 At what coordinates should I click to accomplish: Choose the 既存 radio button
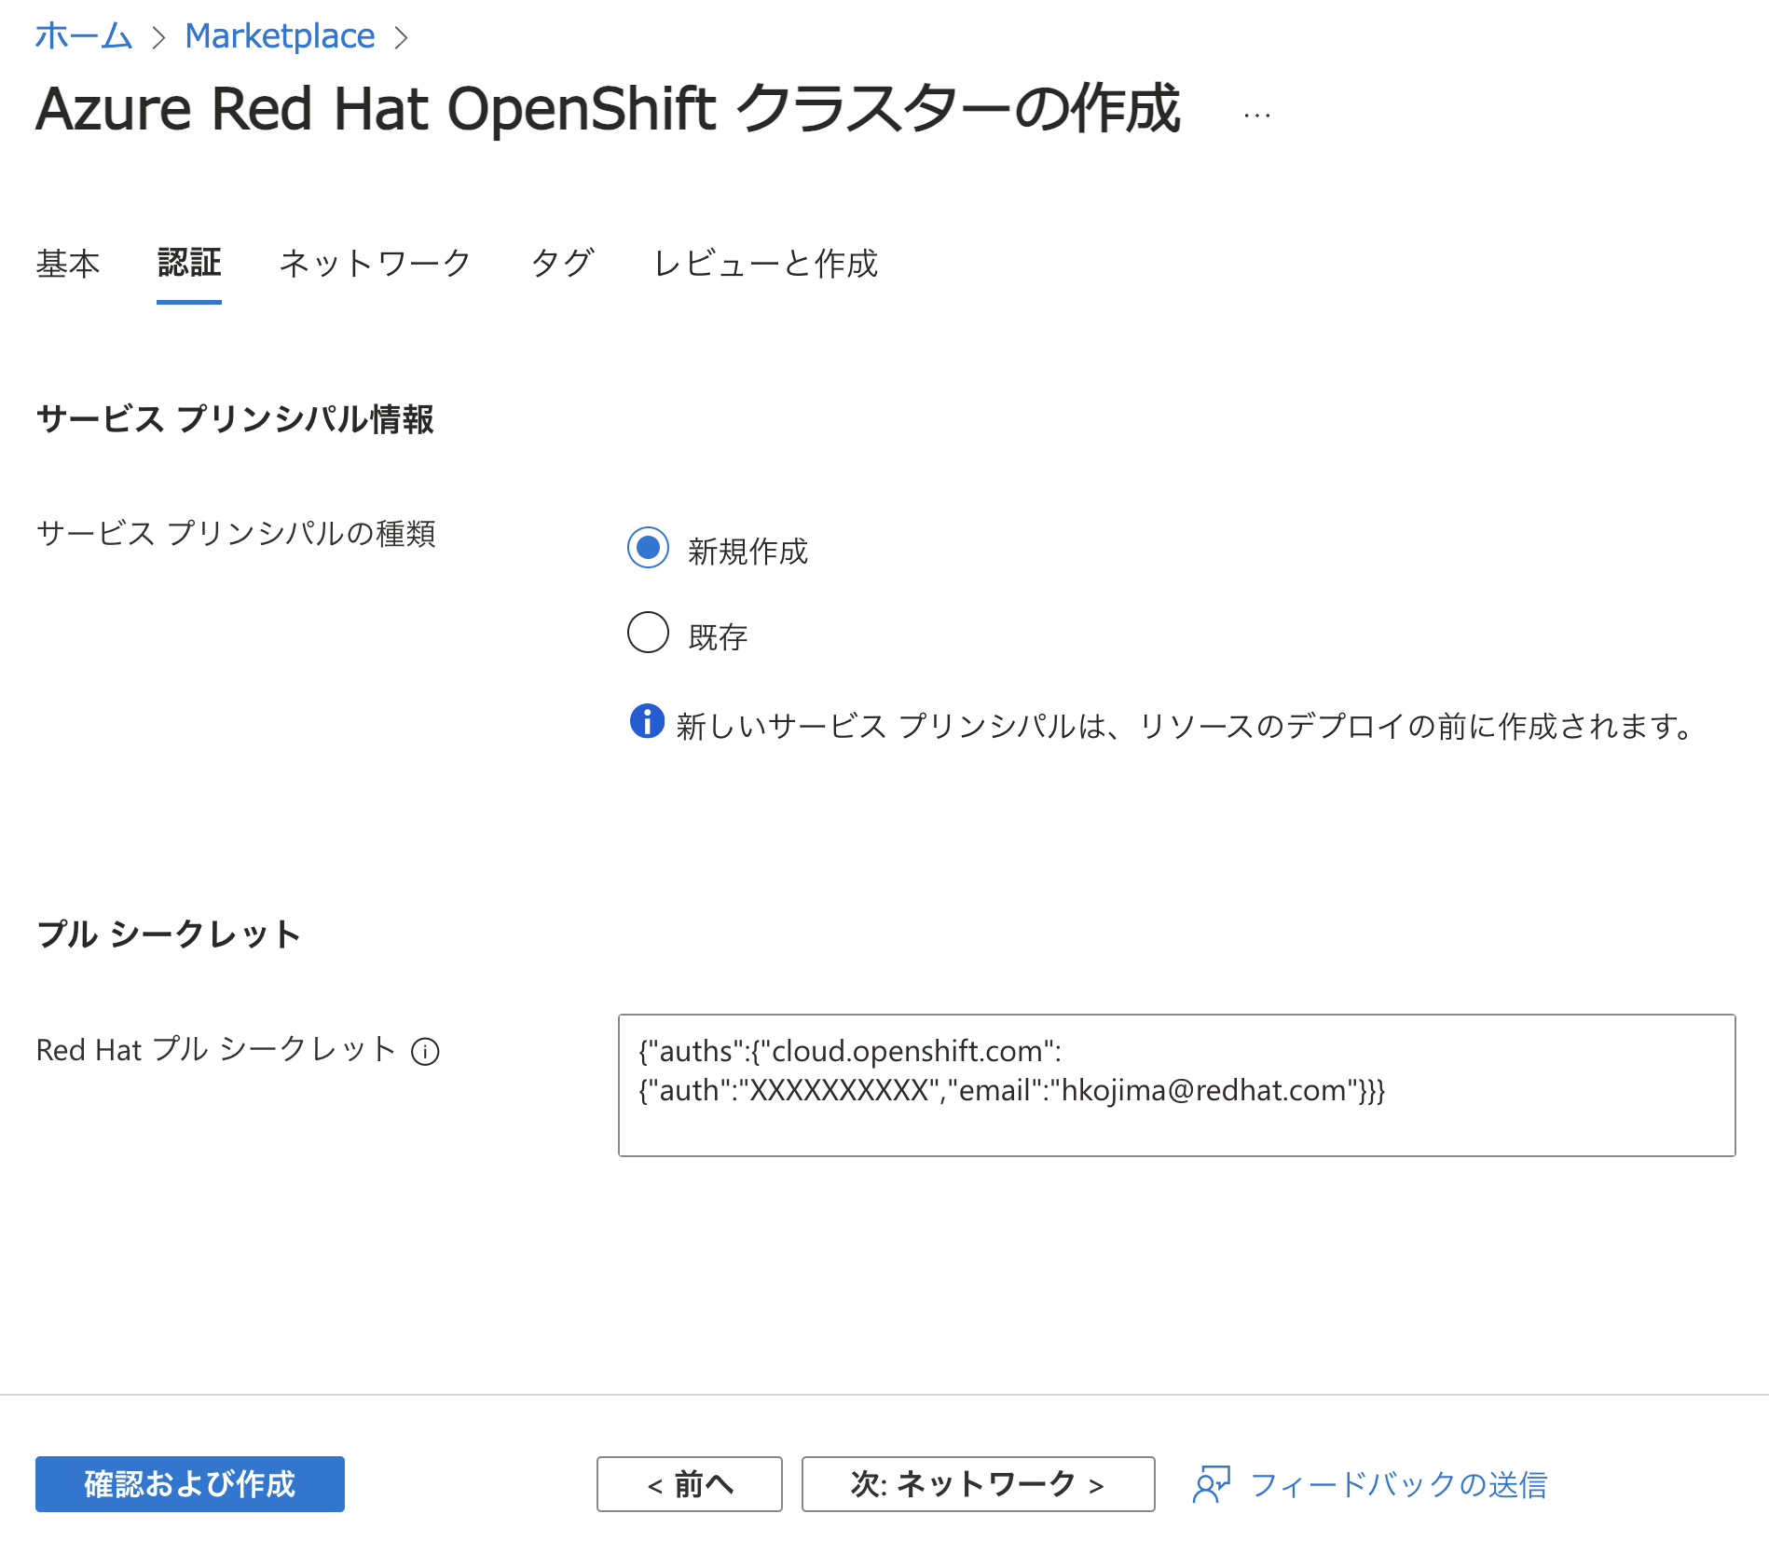(x=648, y=633)
